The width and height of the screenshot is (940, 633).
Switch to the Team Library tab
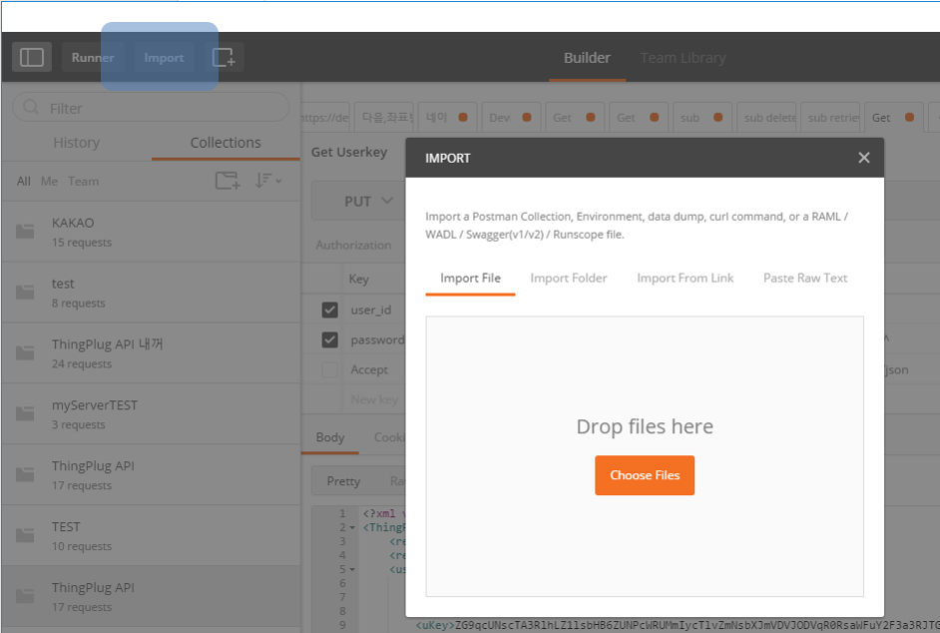click(x=683, y=58)
